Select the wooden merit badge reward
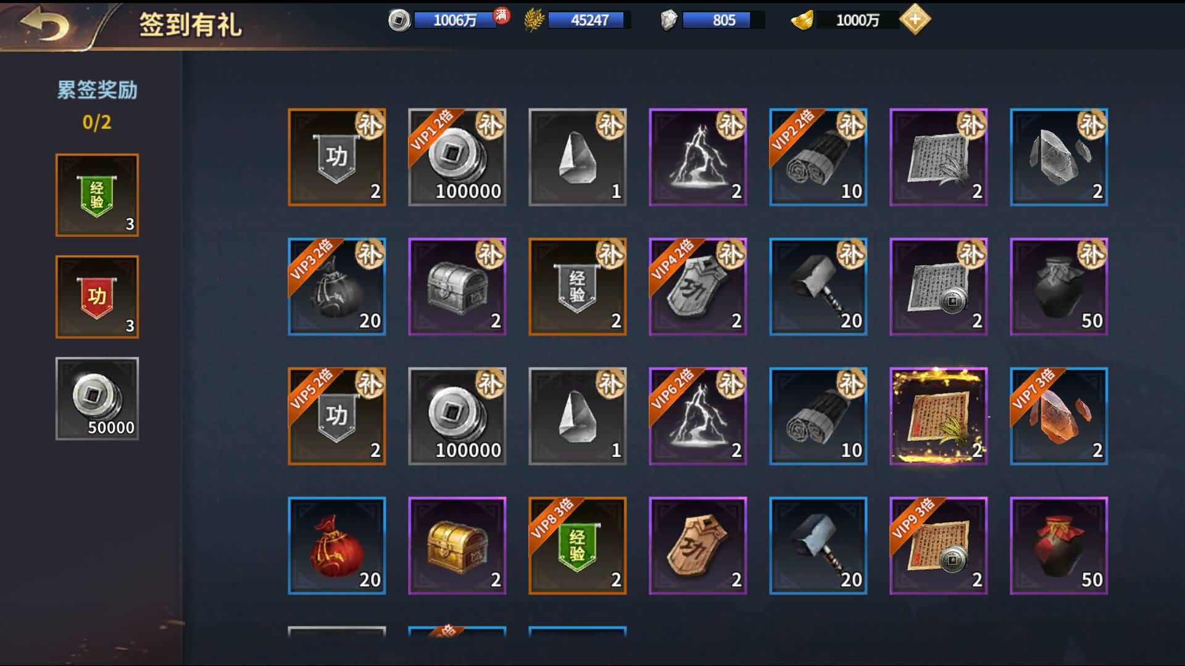 697,546
